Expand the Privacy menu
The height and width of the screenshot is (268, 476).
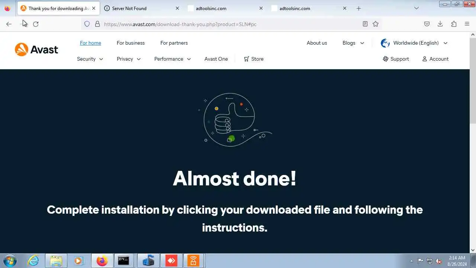[129, 59]
